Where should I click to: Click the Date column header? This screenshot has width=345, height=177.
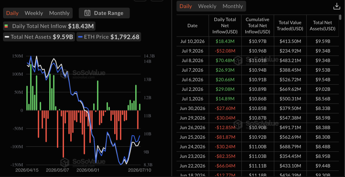pos(192,26)
